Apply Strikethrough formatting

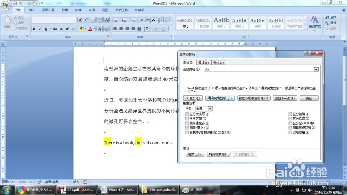55,29
